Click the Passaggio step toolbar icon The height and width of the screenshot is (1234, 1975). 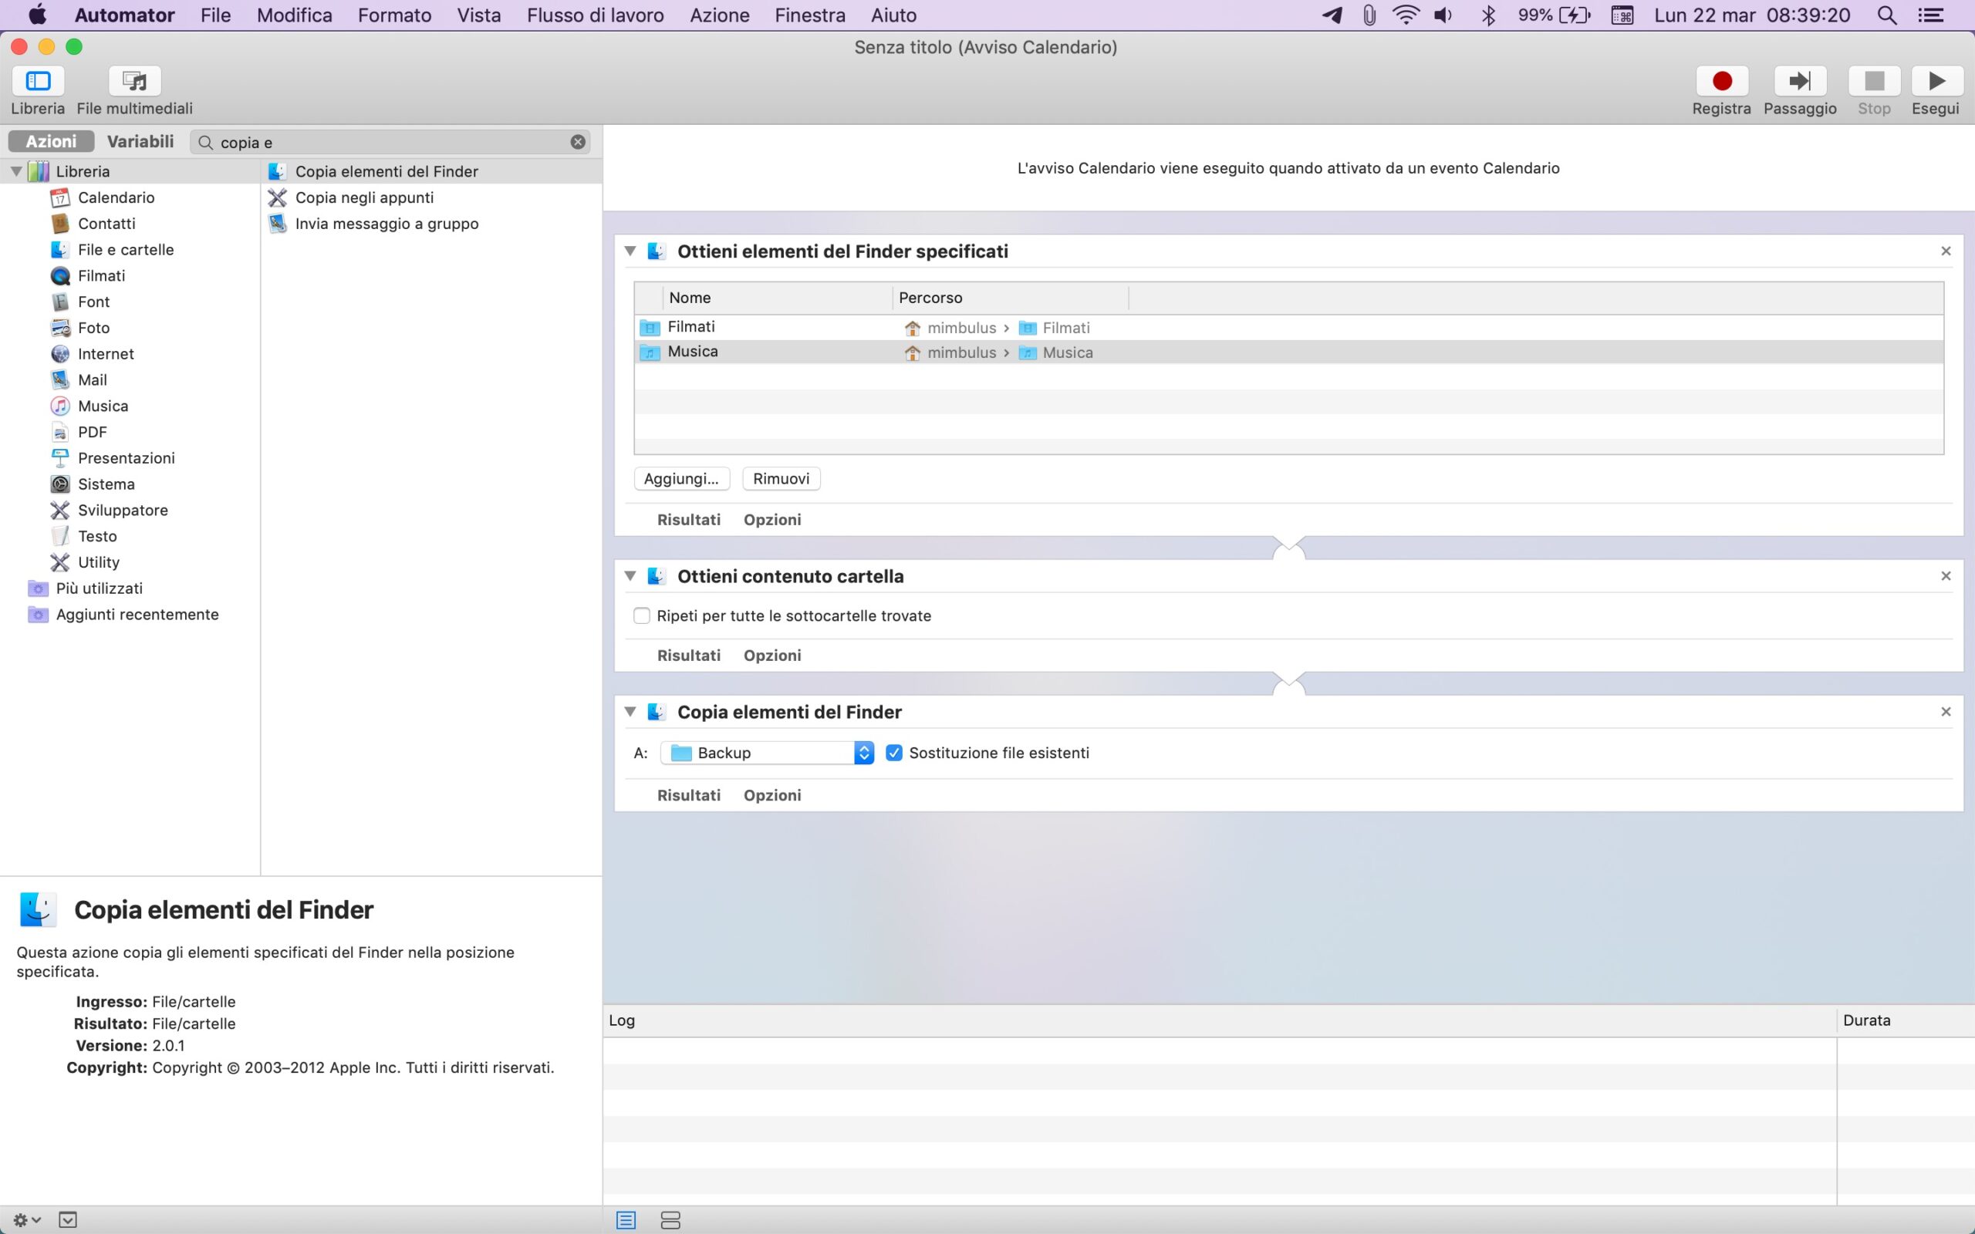(1800, 81)
